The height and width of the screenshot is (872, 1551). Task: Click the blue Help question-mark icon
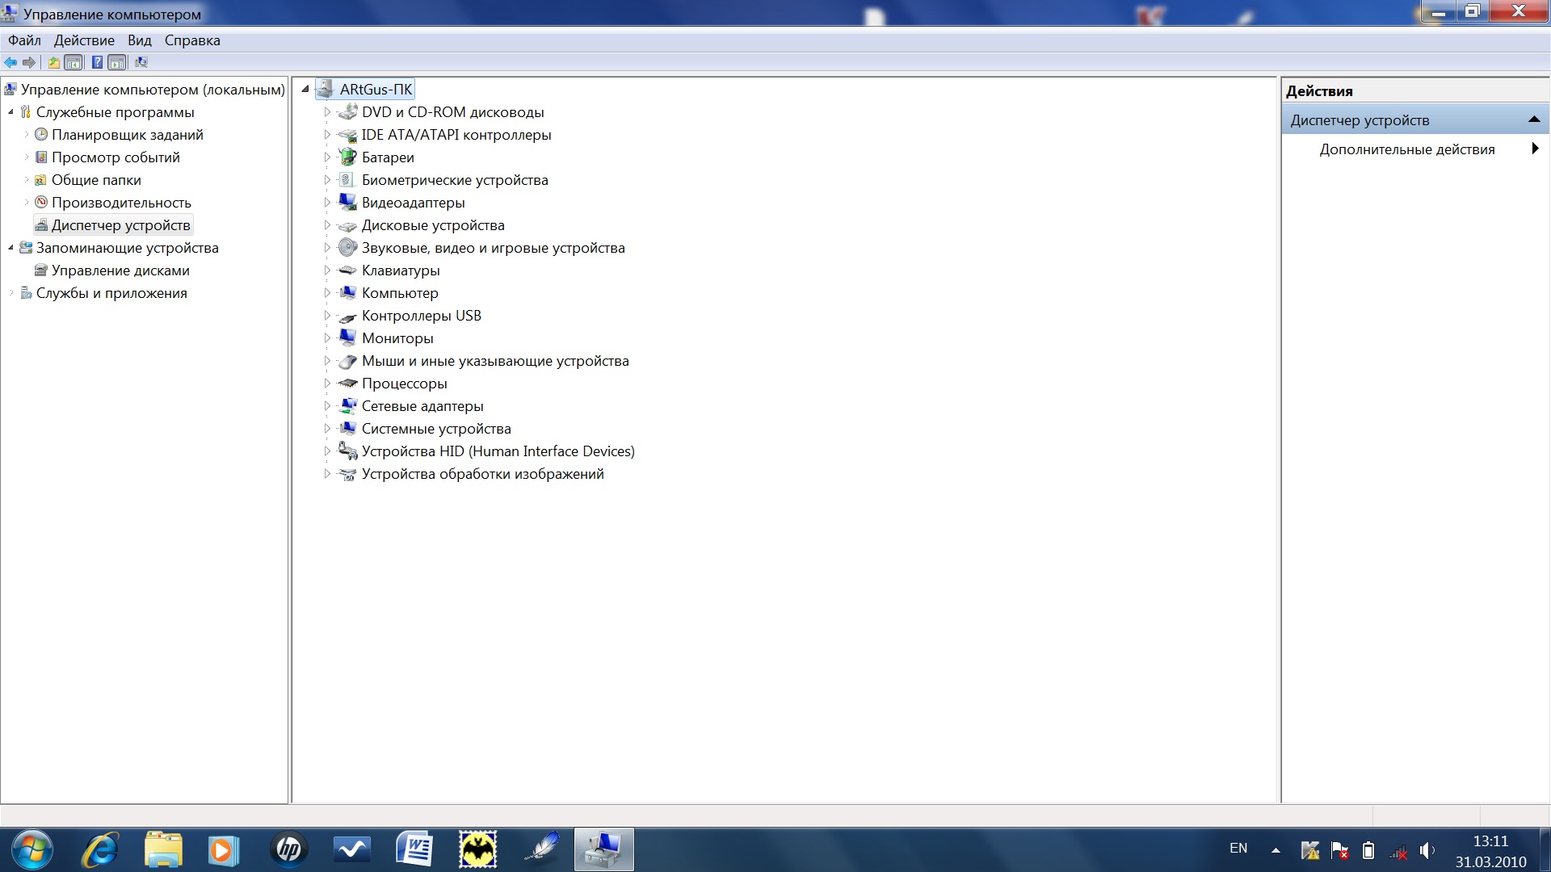(x=97, y=62)
